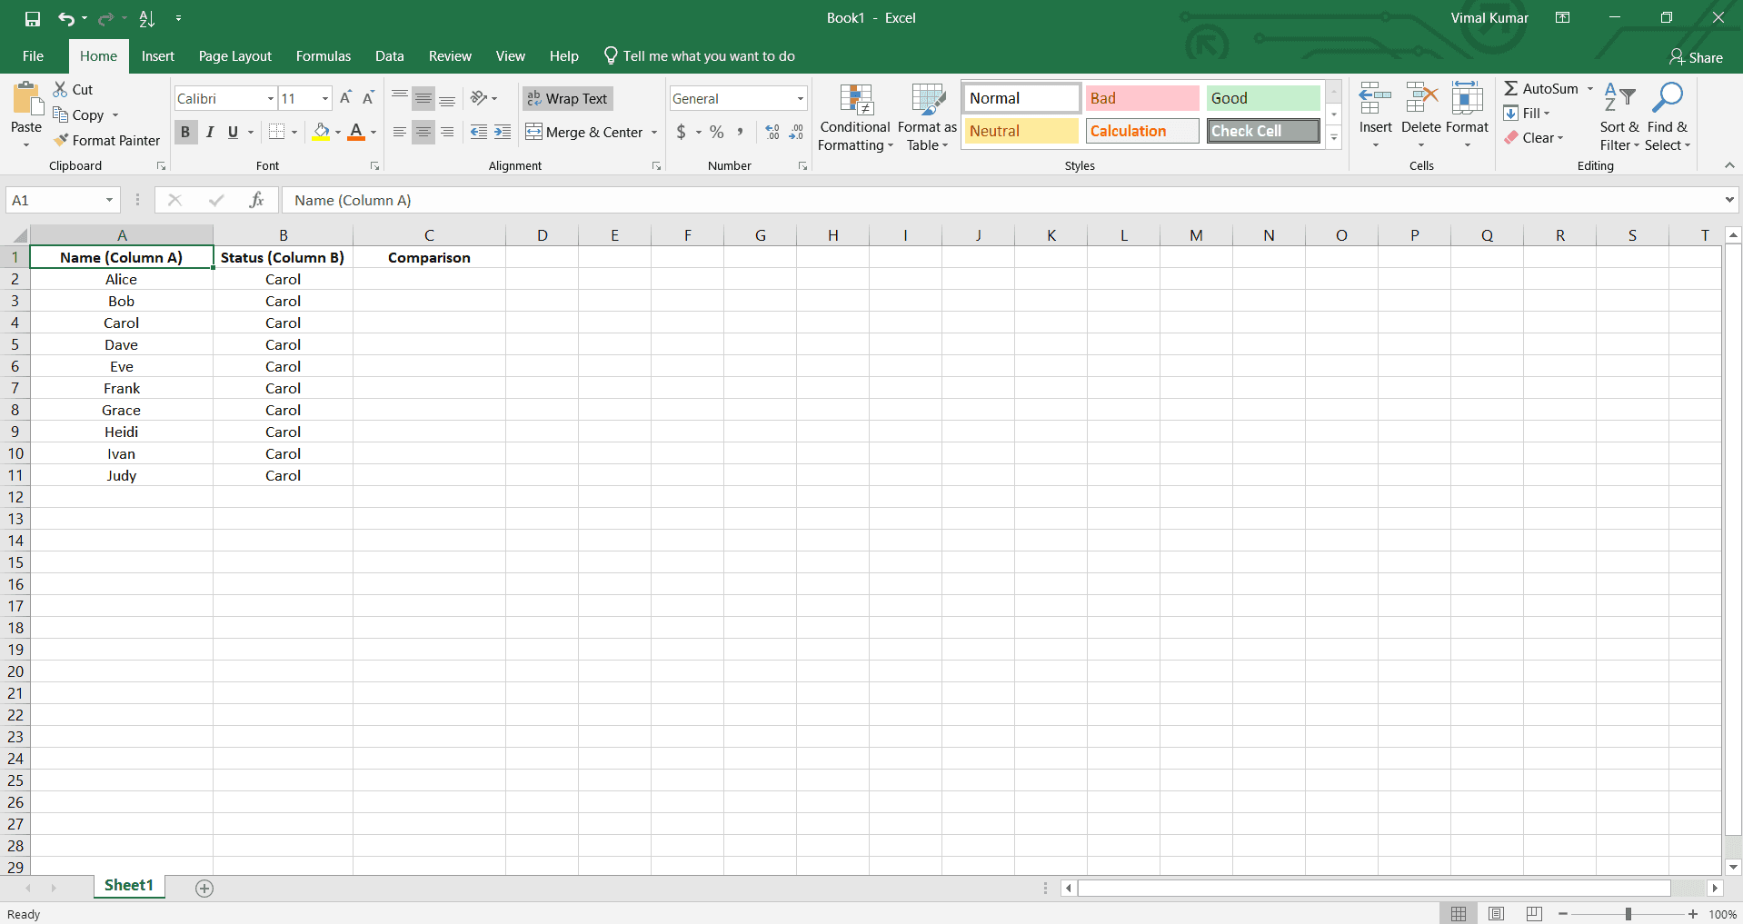Open the Font Color red swatch
Screen dimensions: 1743x924
tap(356, 132)
